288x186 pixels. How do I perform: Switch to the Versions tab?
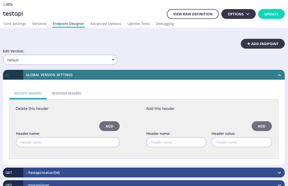coord(39,23)
